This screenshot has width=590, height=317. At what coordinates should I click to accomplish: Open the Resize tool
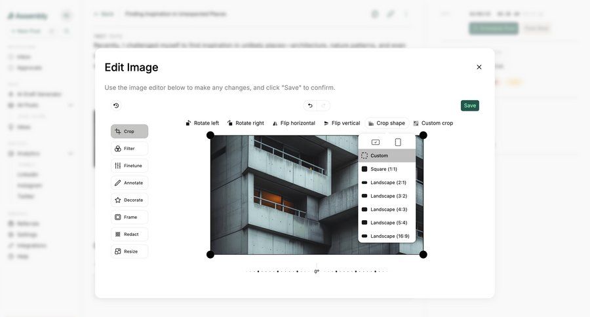click(x=129, y=252)
